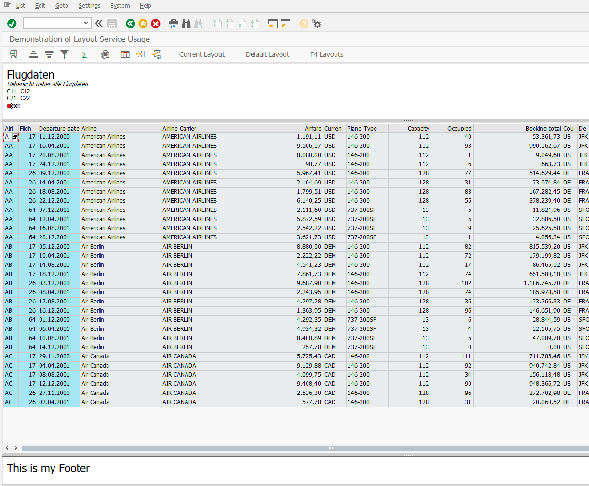Select the departure date 16.04.2001 cell
This screenshot has width=589, height=486.
(x=59, y=146)
